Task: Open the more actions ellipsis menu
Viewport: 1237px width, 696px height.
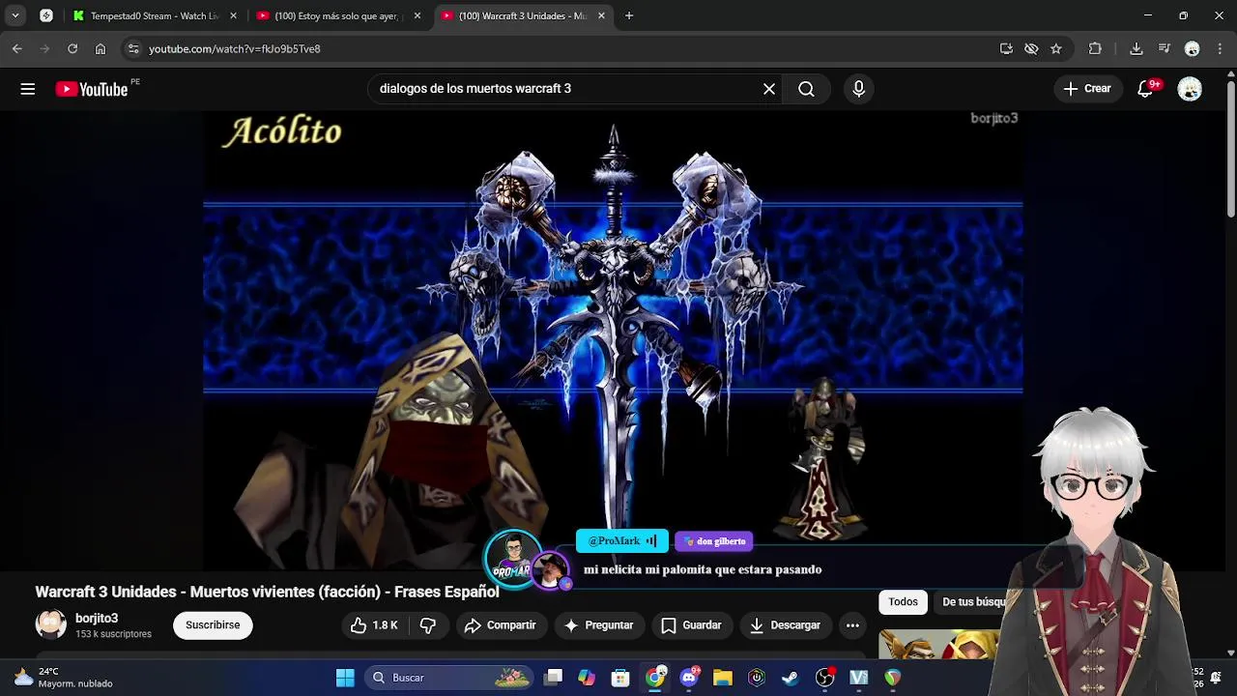Action: coord(852,625)
